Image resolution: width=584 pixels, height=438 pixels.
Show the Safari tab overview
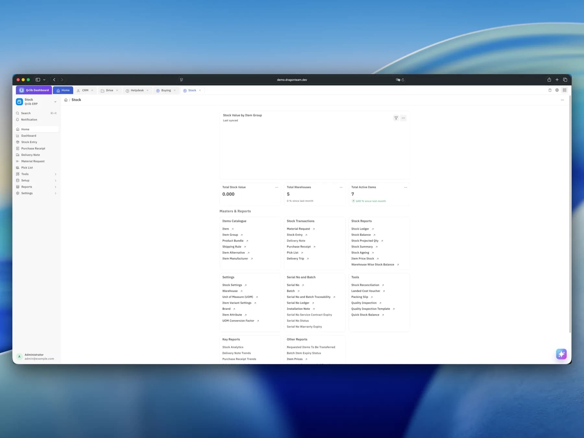coord(565,80)
